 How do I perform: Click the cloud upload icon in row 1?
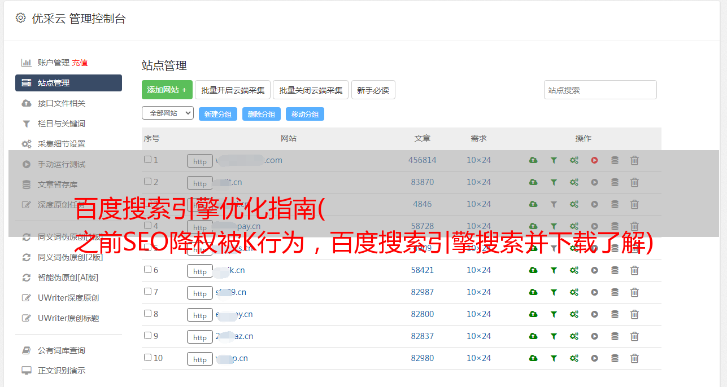pos(533,160)
